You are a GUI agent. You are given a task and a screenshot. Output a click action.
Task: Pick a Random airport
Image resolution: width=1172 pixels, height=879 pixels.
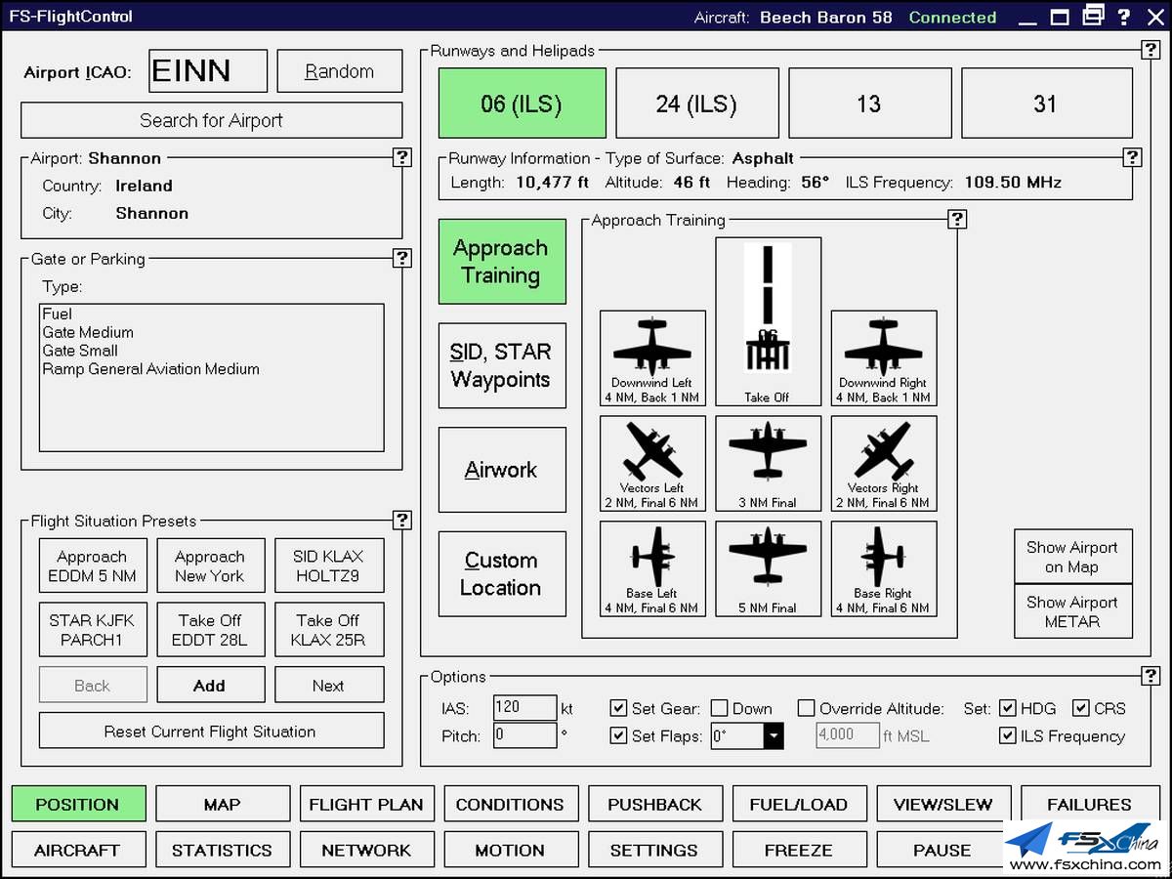tap(340, 71)
